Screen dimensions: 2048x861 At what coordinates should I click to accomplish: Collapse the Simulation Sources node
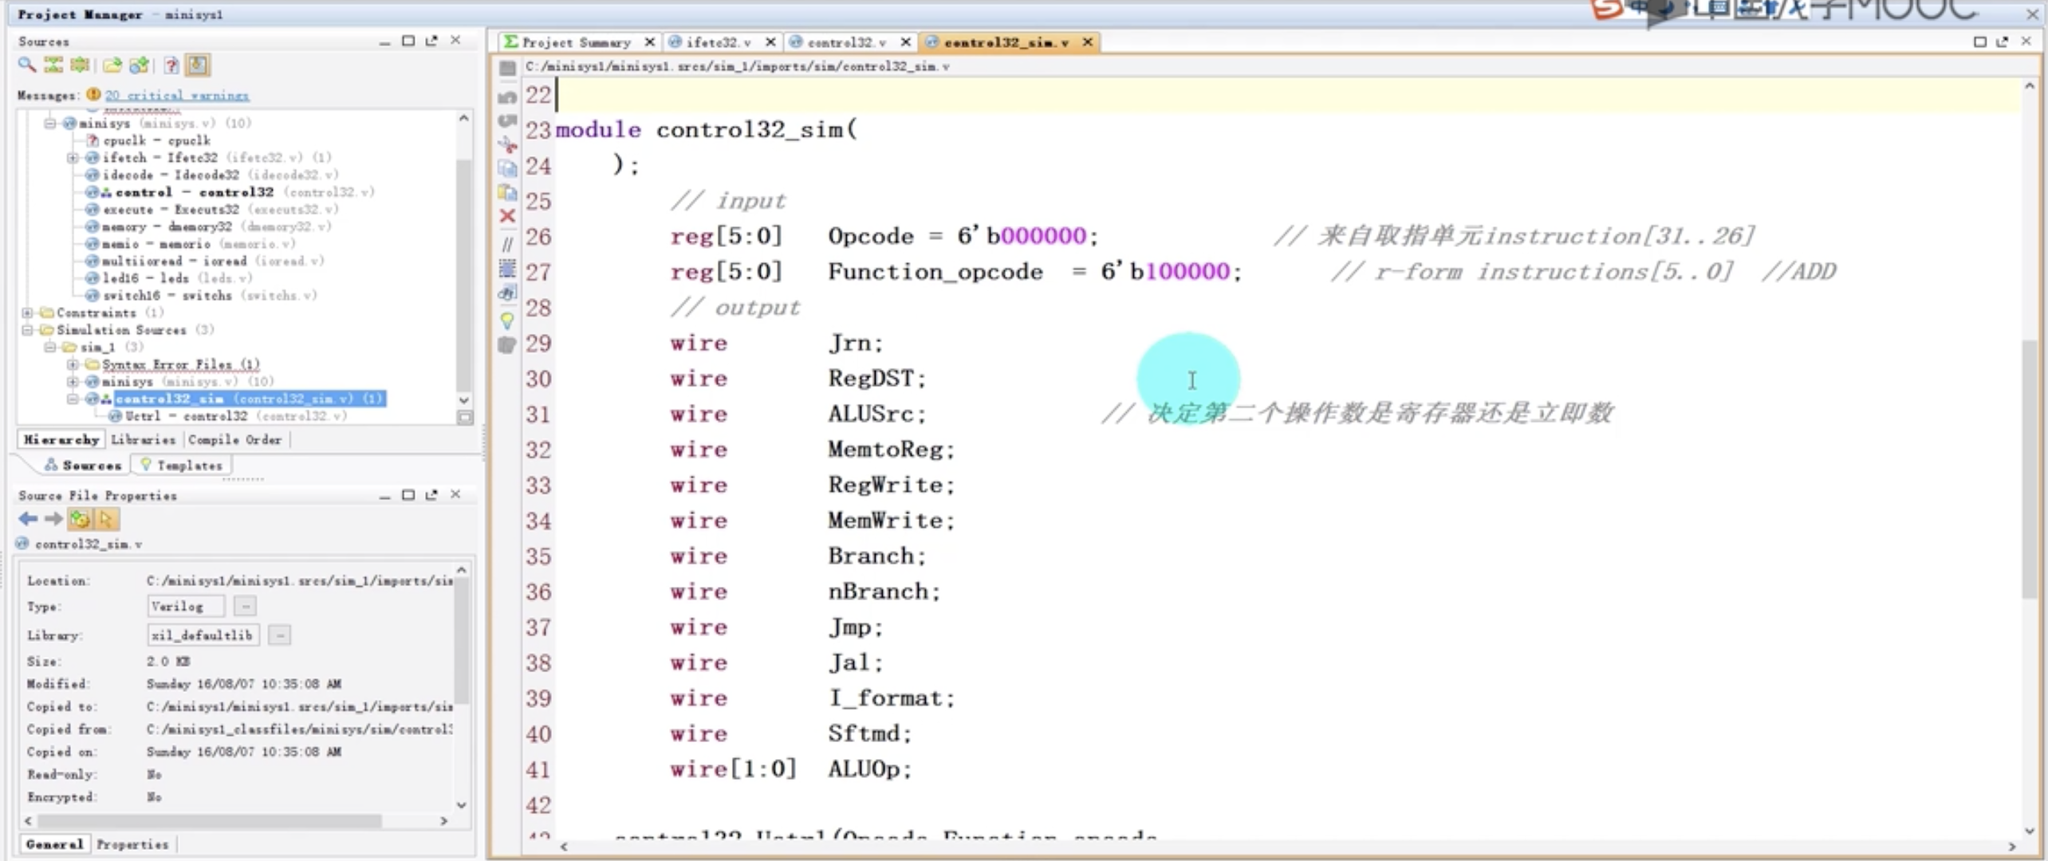pyautogui.click(x=26, y=330)
